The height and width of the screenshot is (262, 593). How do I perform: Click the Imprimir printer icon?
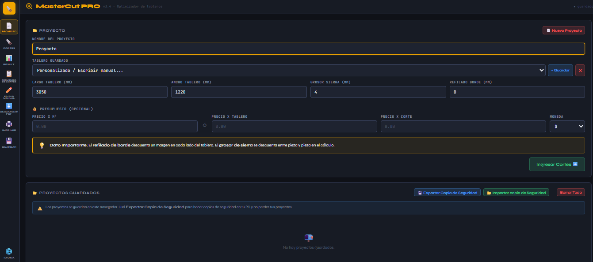click(x=9, y=126)
